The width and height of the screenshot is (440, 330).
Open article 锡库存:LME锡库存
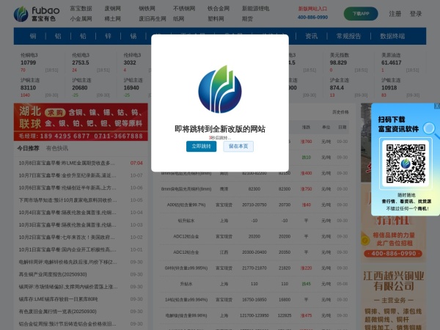pos(58,299)
